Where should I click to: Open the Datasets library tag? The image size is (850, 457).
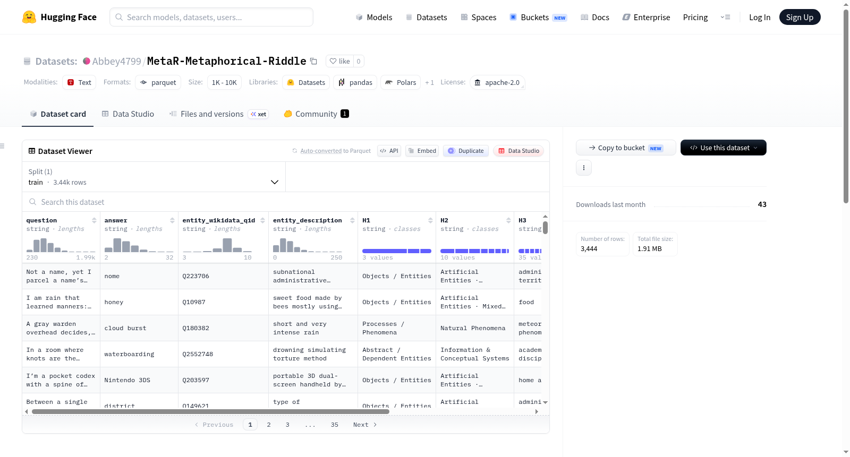pos(306,82)
